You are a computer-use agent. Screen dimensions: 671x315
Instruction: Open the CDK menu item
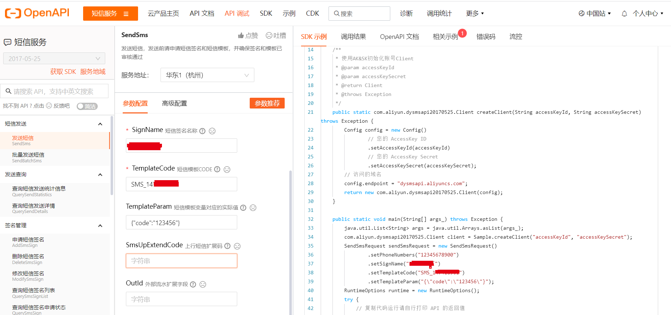click(312, 14)
